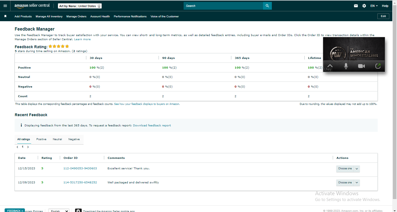Navigate to Account Health
The height and width of the screenshot is (212, 397).
coord(100,17)
